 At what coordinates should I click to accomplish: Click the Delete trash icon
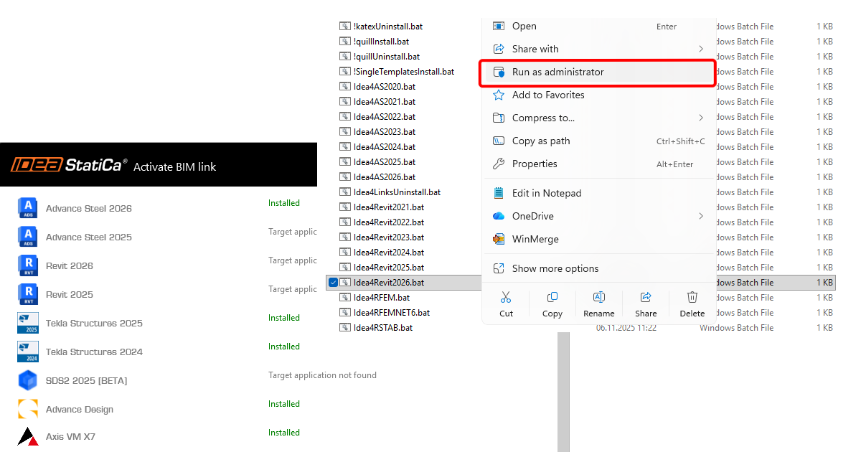click(692, 297)
